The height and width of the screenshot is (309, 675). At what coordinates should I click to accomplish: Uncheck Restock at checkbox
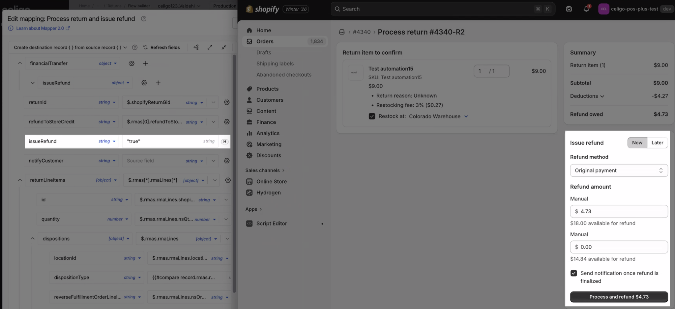(372, 116)
